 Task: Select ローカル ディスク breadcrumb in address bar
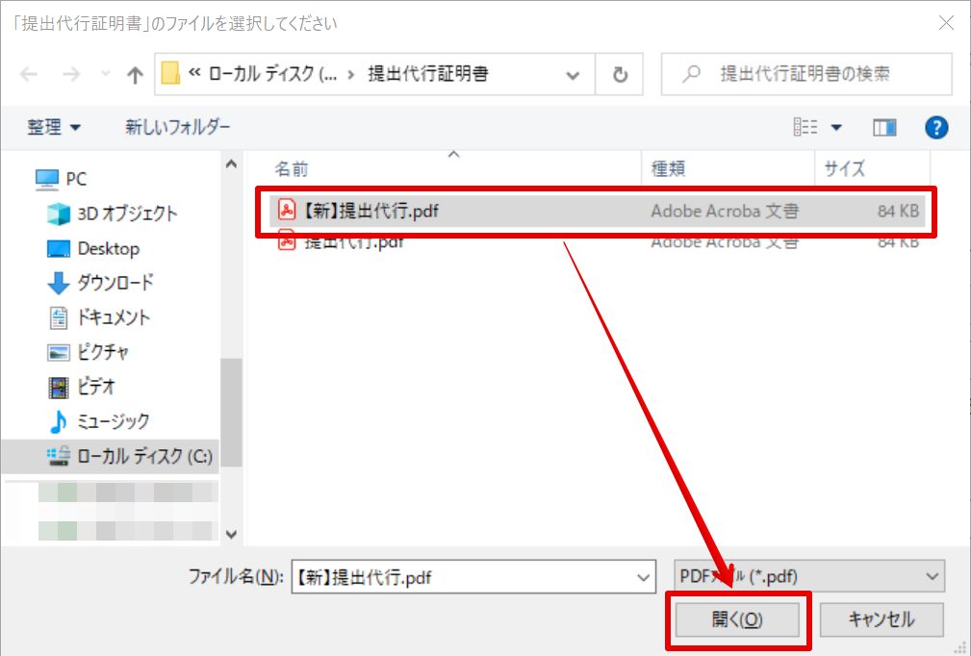pos(272,74)
